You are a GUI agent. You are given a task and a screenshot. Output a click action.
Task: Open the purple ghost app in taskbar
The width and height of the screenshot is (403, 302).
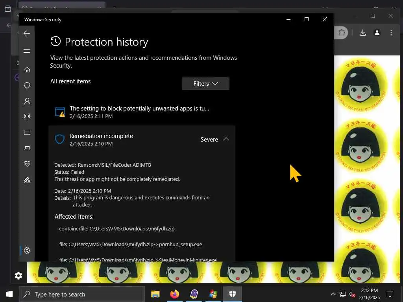click(x=194, y=294)
